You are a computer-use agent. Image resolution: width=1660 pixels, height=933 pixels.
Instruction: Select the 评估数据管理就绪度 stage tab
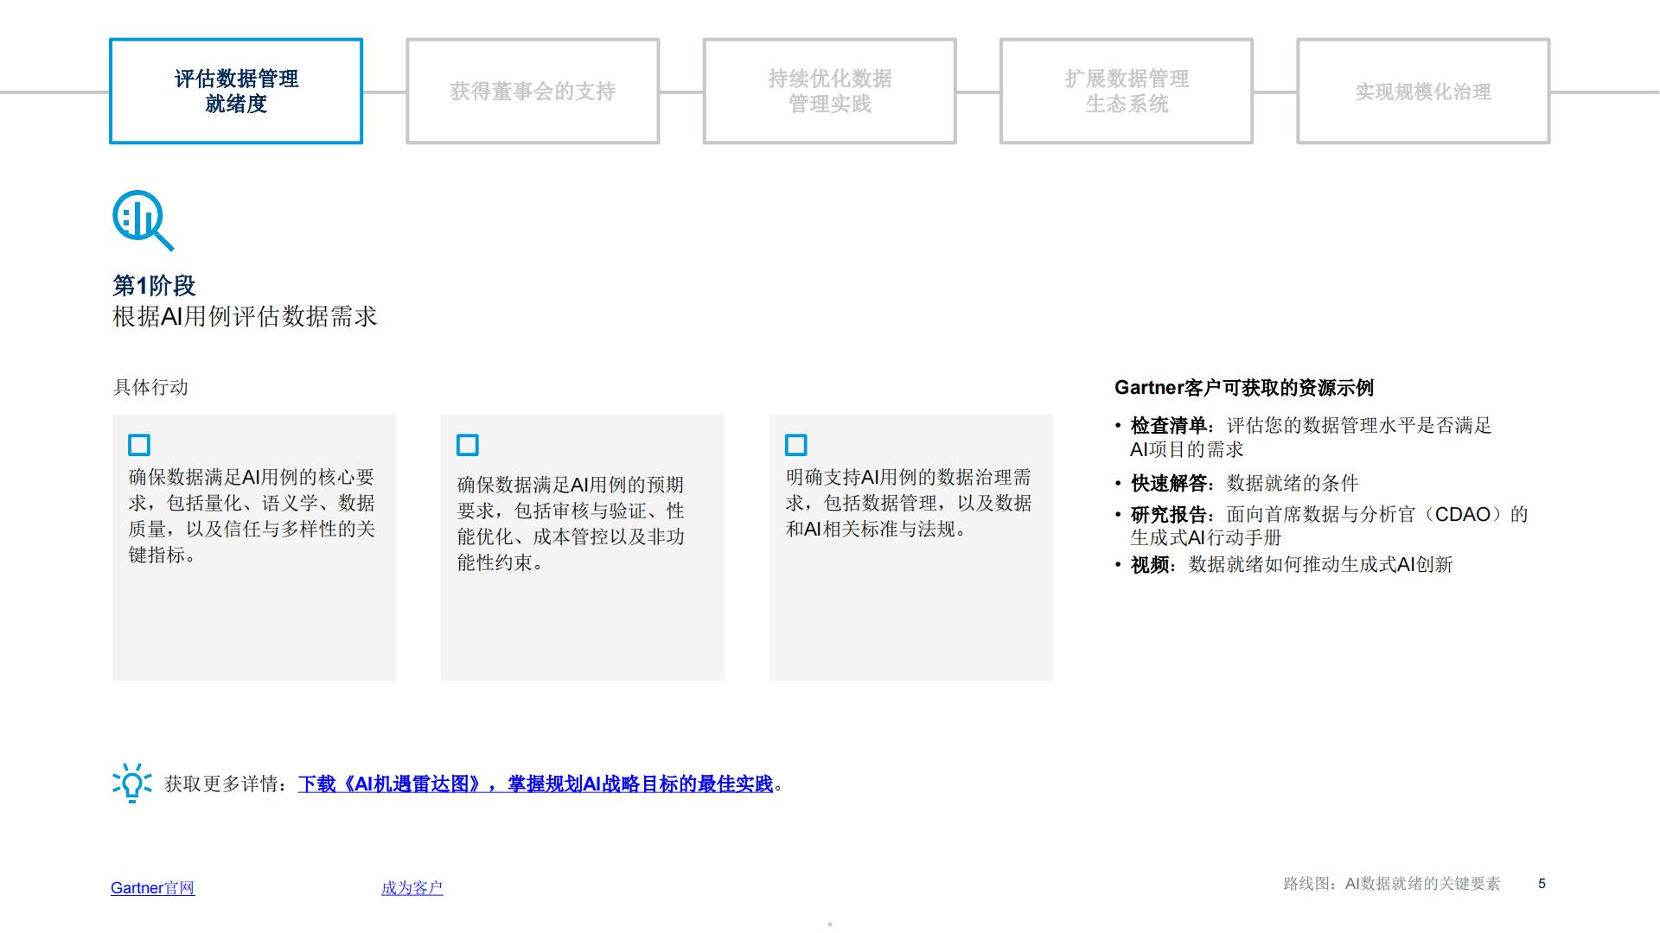point(236,91)
